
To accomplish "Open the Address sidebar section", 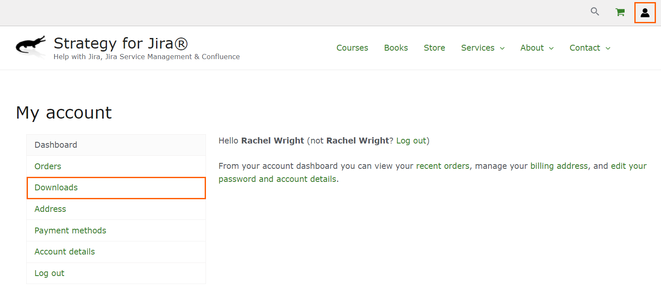I will tap(50, 209).
